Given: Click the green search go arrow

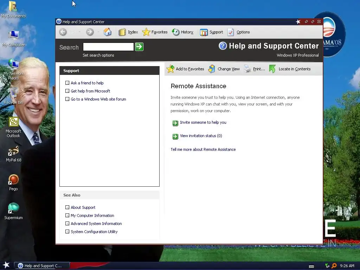Looking at the screenshot, I should click(x=139, y=47).
